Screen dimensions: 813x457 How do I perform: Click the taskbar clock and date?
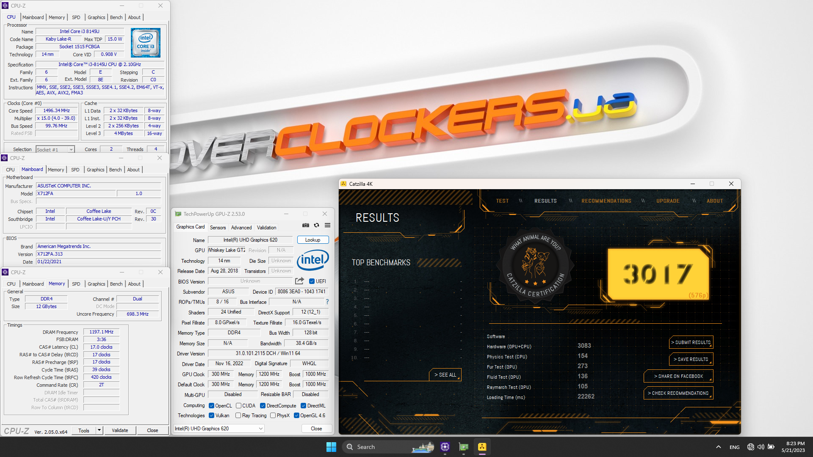794,447
